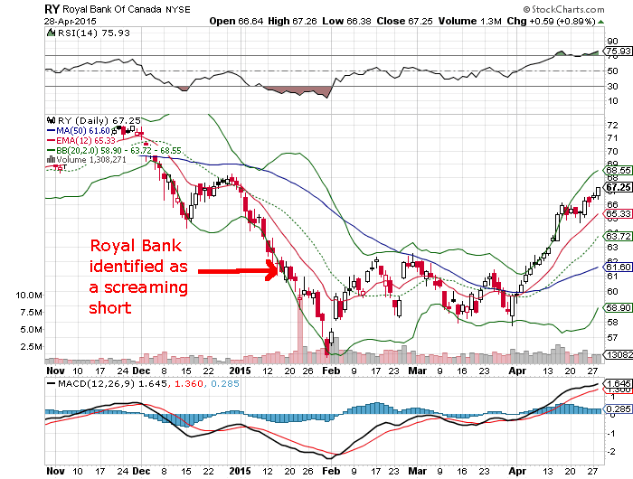Click the 'Volume 1.3M' header value

click(470, 22)
